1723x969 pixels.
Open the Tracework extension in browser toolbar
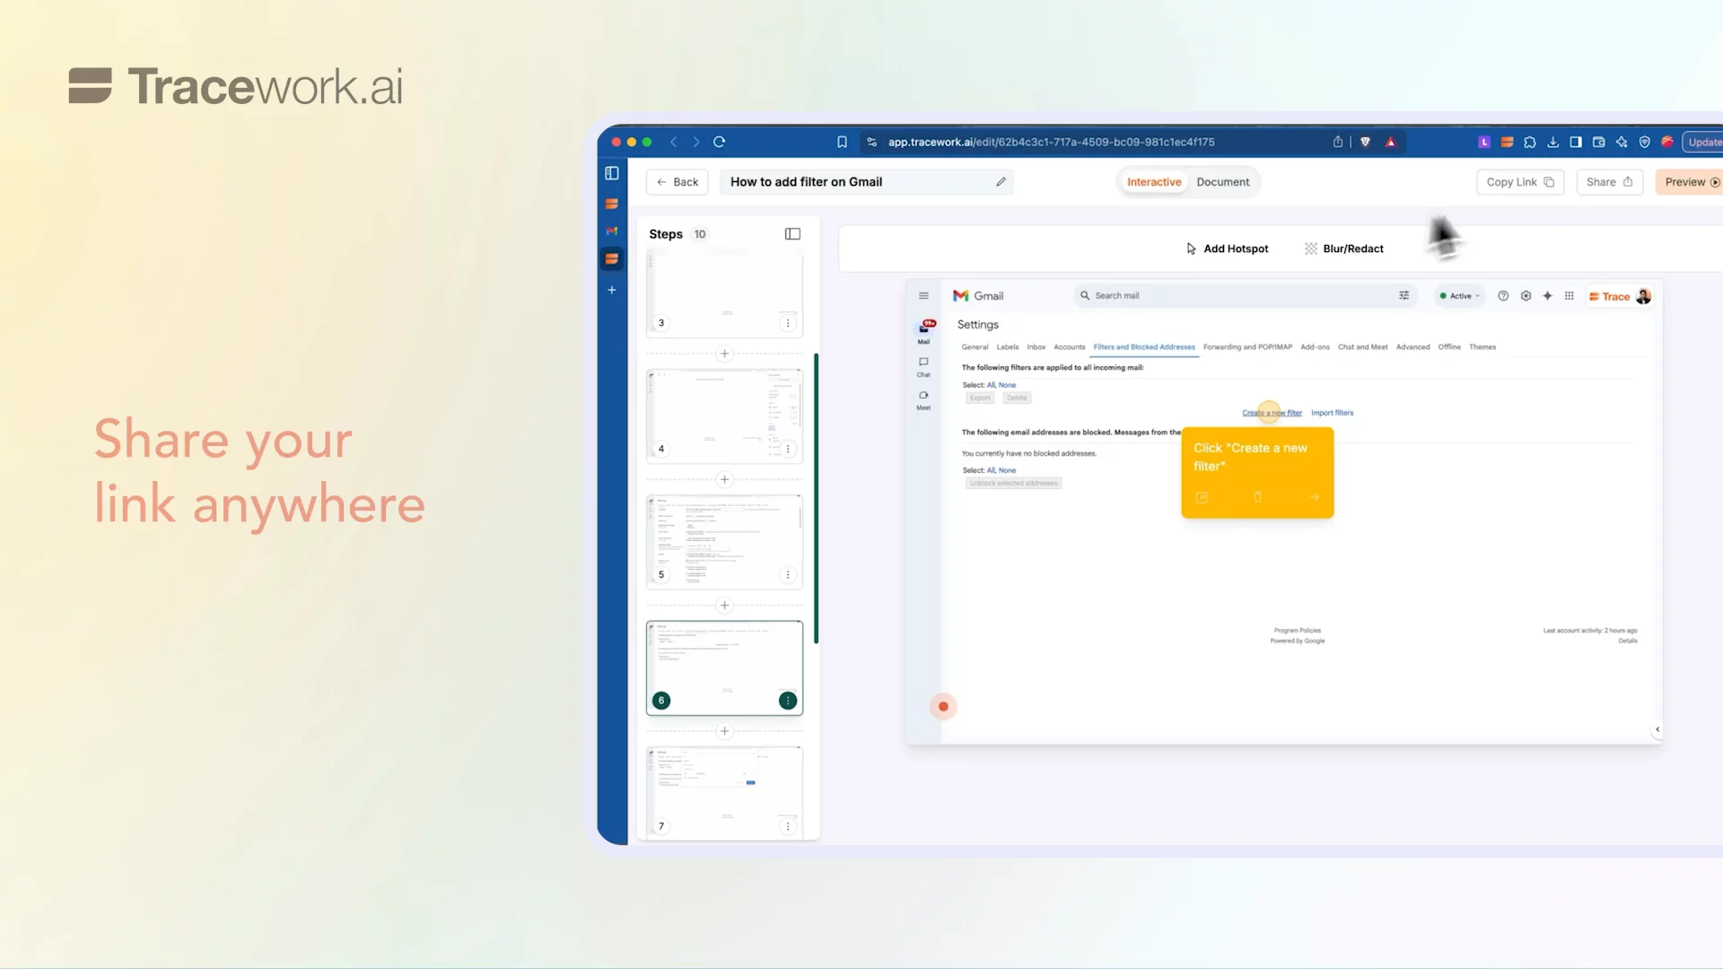click(x=1507, y=142)
